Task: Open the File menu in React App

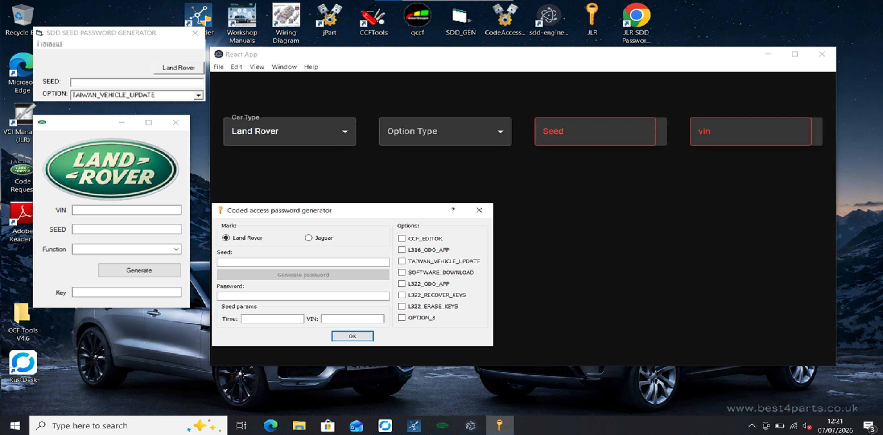Action: 218,67
